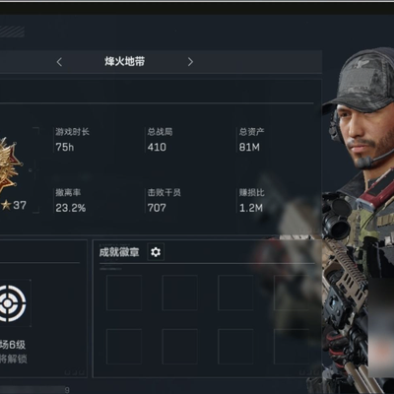View the 总资产 81M stat
Screen dimensions: 394x394
[x=251, y=140]
